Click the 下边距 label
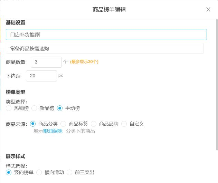The width and height of the screenshot is (218, 183). tap(13, 76)
